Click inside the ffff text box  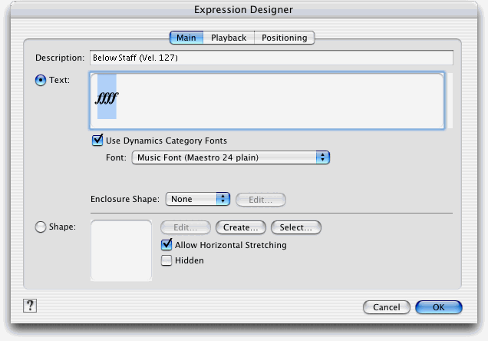pyautogui.click(x=267, y=101)
